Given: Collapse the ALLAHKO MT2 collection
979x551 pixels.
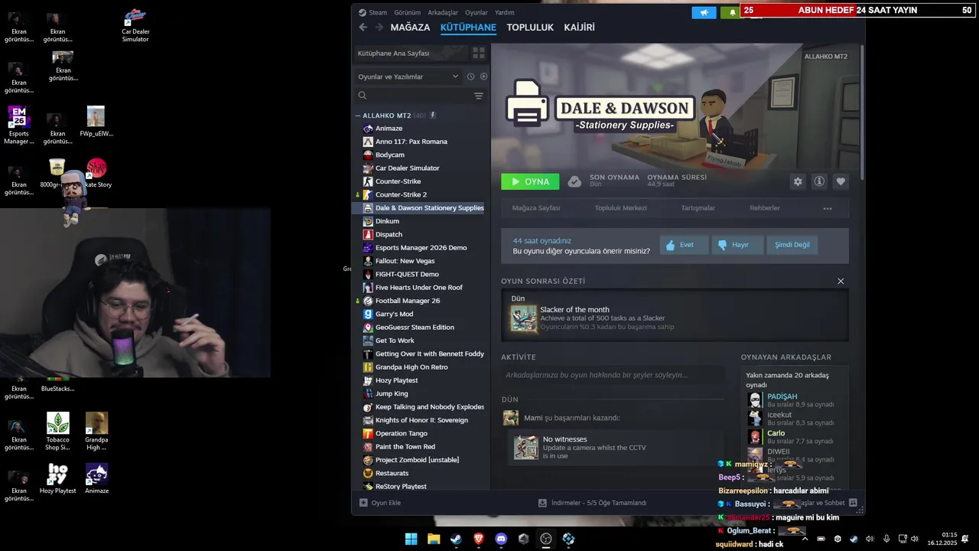Looking at the screenshot, I should [357, 116].
